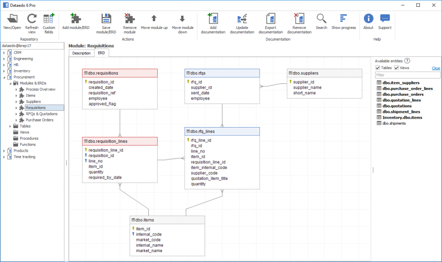Collapse the Procurement tree node

[x=4, y=77]
